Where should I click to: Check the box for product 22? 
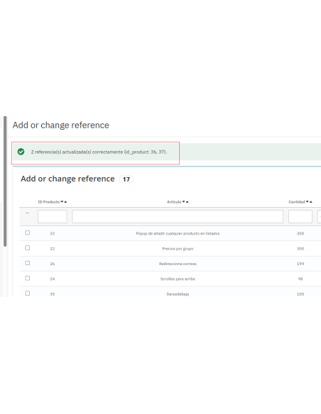click(x=28, y=247)
